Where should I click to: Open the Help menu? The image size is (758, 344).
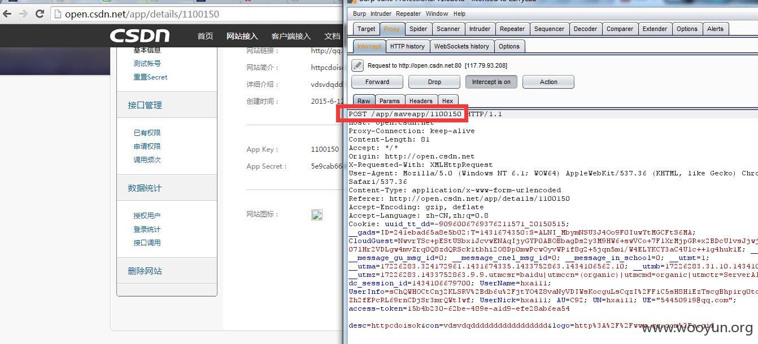tap(459, 14)
